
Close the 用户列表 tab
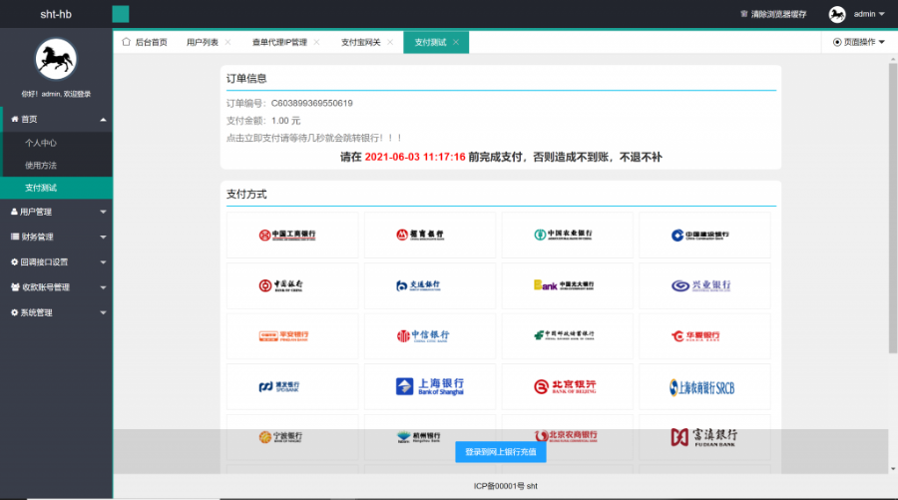coord(227,42)
